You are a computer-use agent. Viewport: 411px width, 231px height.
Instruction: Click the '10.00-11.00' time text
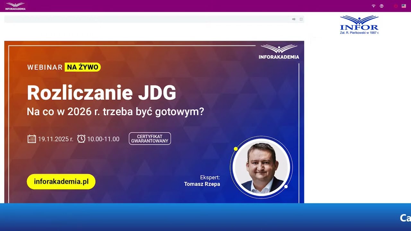pos(103,139)
